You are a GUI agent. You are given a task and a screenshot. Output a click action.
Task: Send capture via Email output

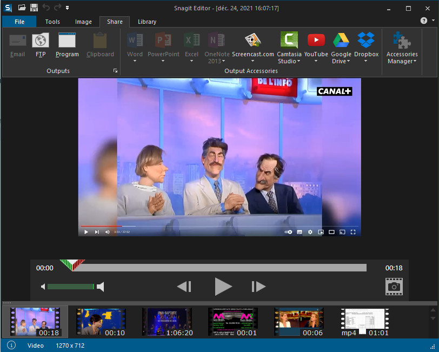pyautogui.click(x=17, y=45)
